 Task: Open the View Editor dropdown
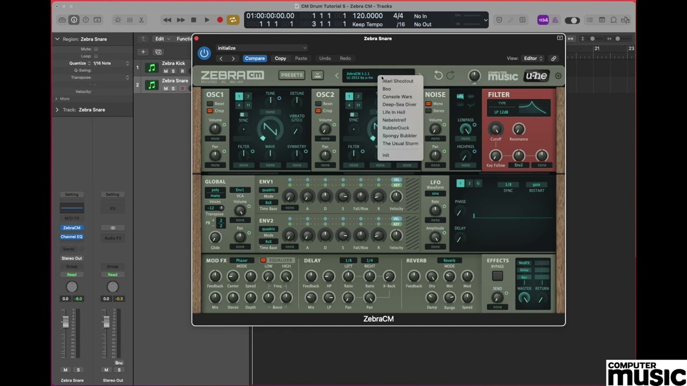coord(533,58)
